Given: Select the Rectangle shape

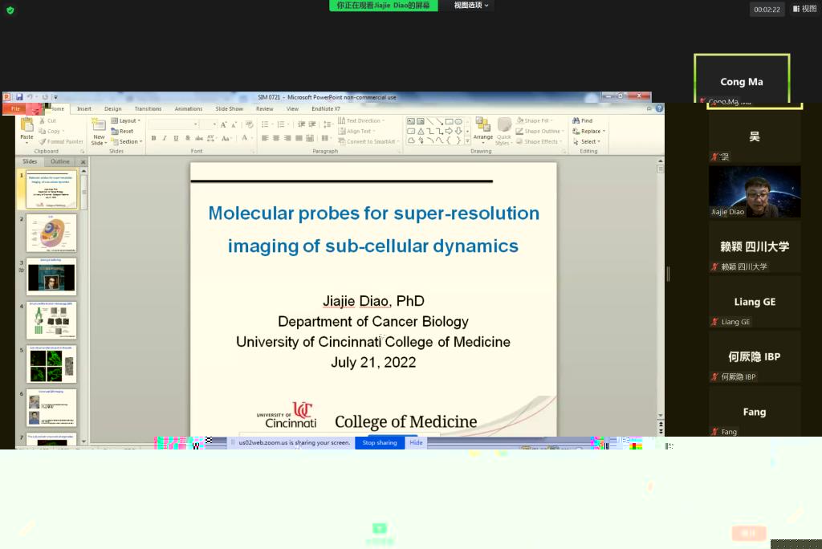Looking at the screenshot, I should 449,122.
